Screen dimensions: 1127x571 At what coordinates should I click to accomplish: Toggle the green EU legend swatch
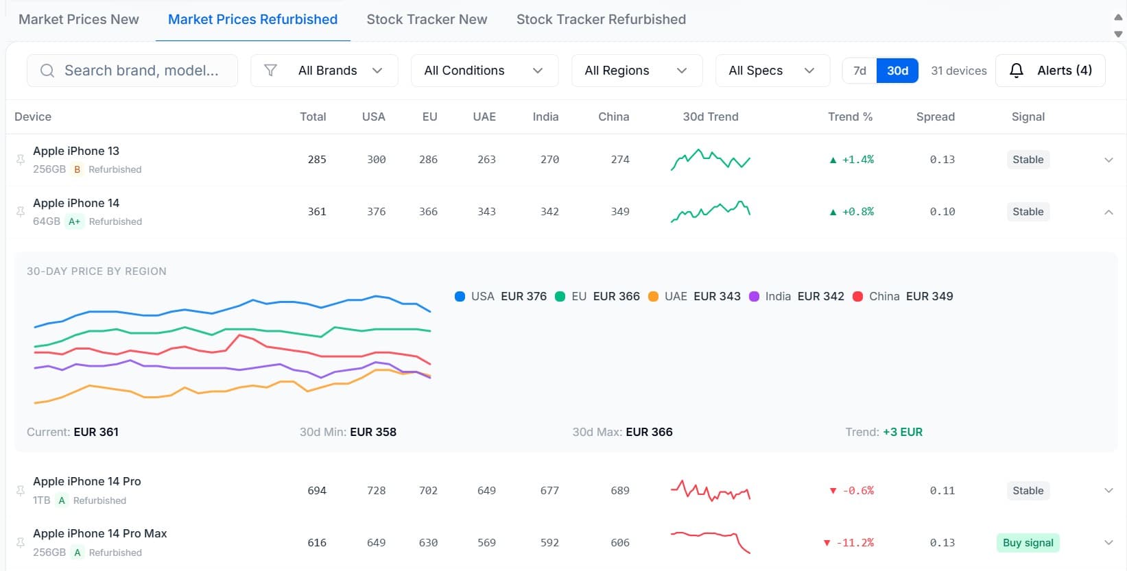click(x=560, y=297)
